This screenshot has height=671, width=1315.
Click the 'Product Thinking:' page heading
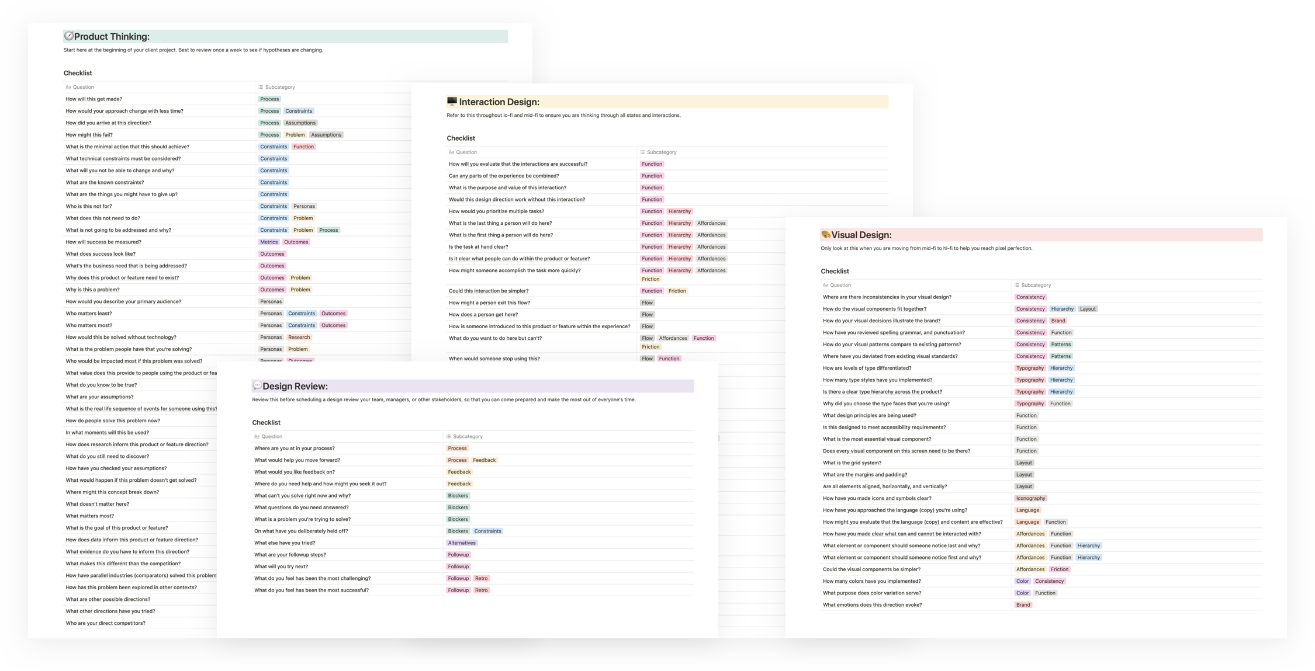[x=112, y=37]
